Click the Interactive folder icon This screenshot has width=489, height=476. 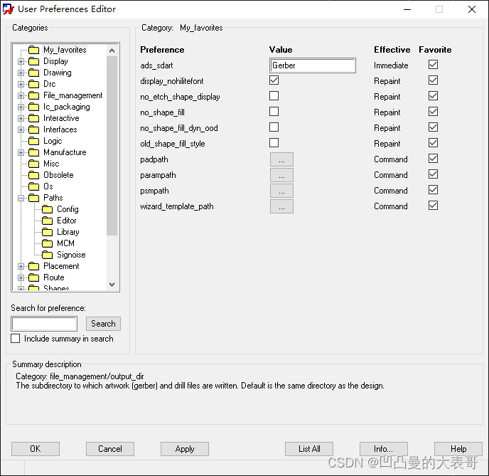[x=33, y=118]
